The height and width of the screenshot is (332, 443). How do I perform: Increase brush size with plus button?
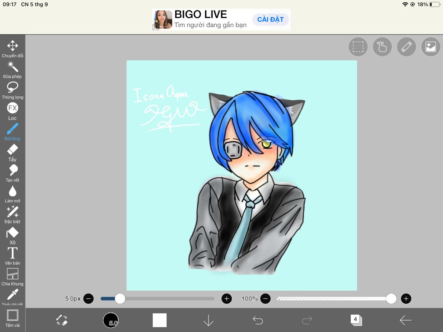pos(227,298)
